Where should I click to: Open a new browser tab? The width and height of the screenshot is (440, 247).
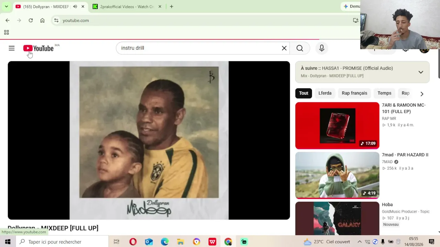click(172, 7)
